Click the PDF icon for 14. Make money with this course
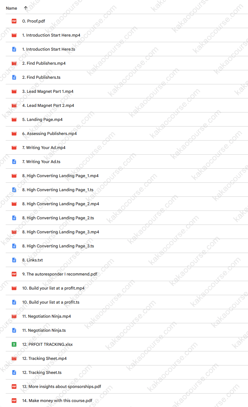248x407 pixels. click(14, 401)
